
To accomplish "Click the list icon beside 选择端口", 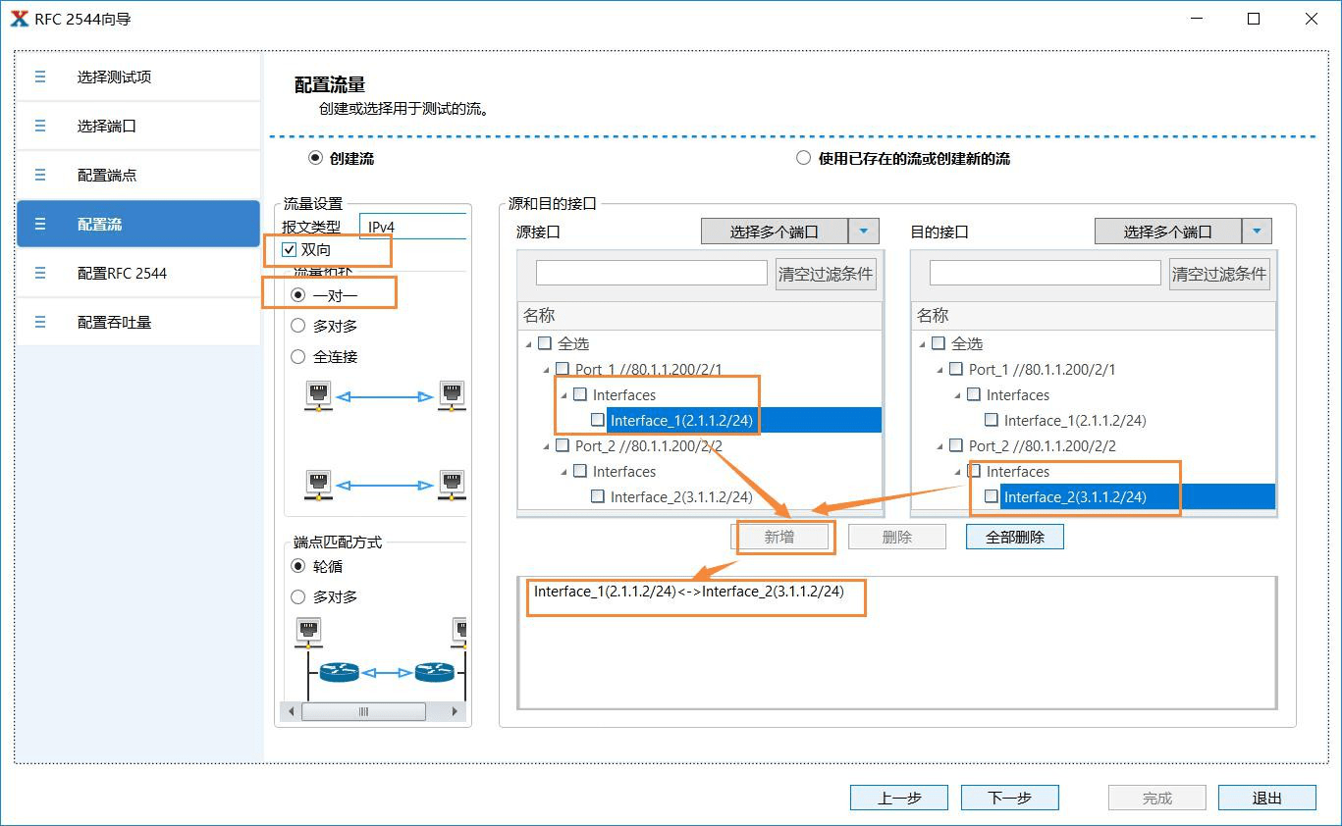I will click(39, 126).
